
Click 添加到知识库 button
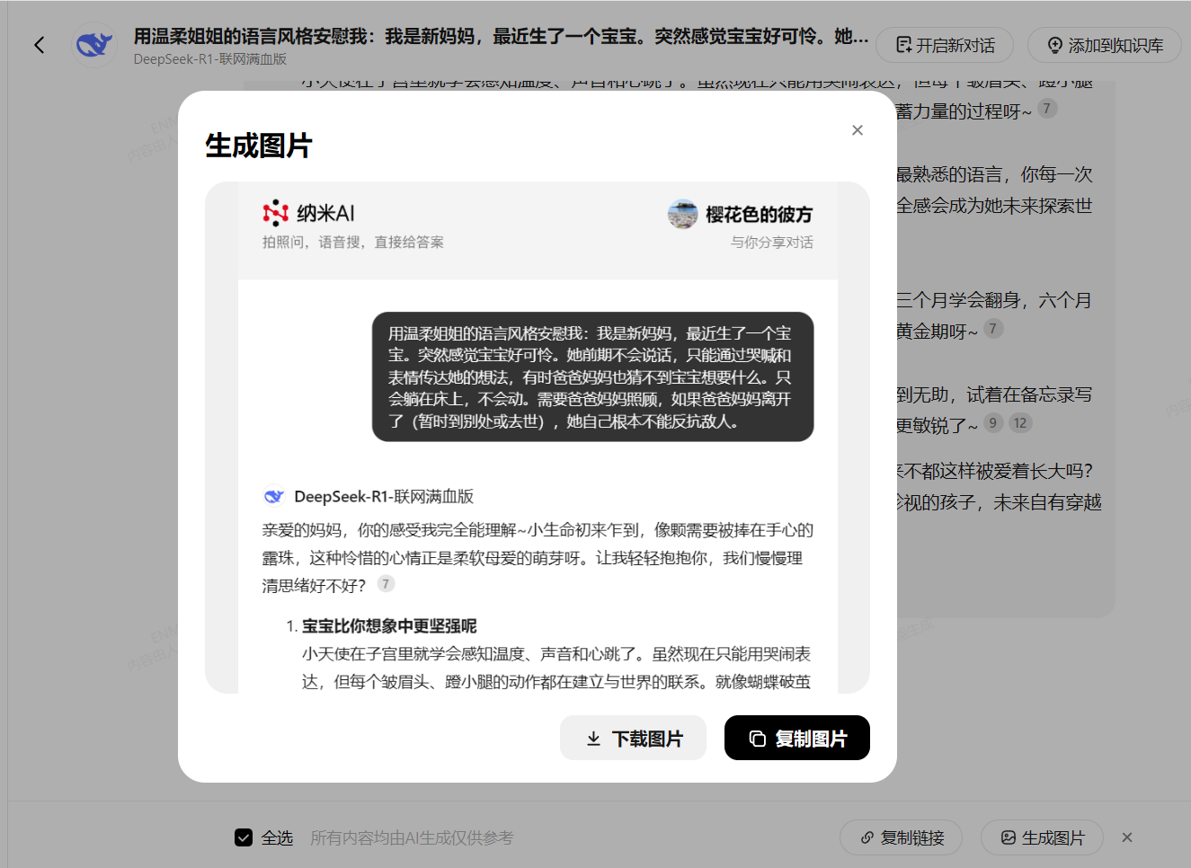pyautogui.click(x=1105, y=45)
